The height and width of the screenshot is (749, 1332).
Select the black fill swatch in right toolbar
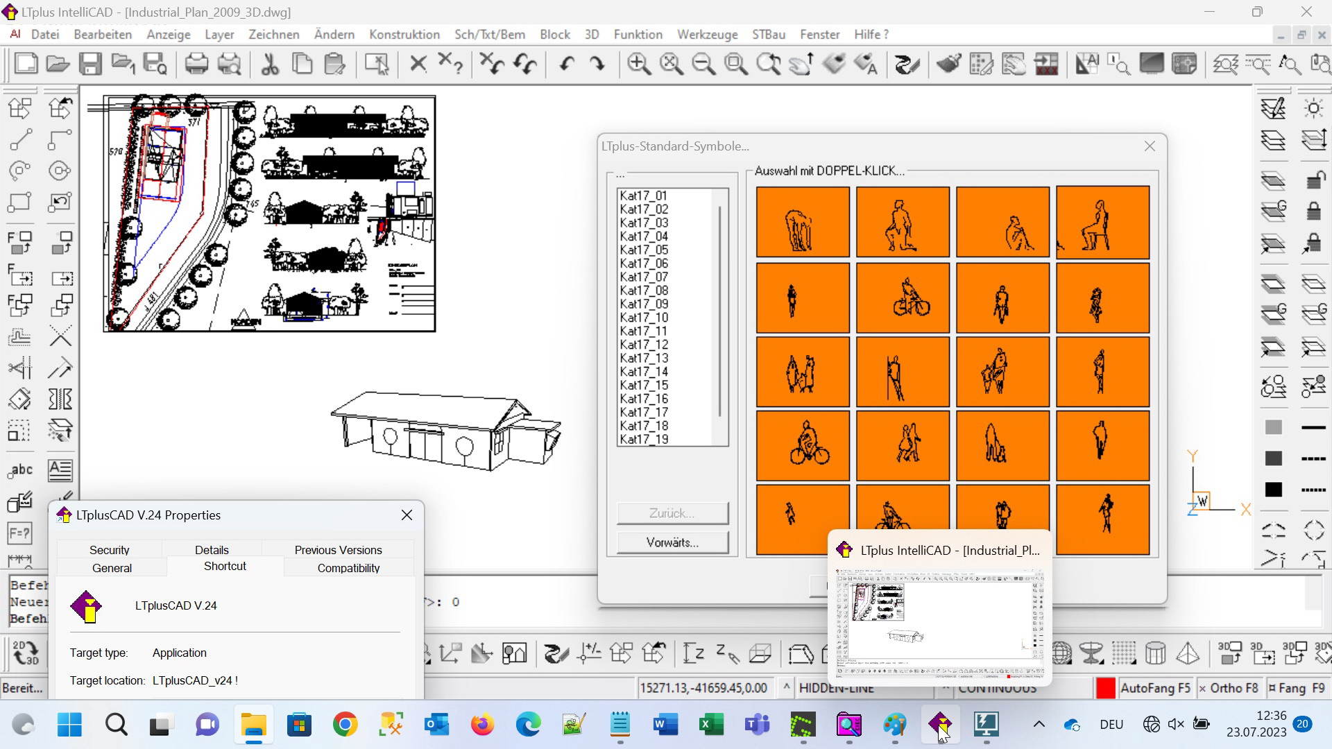click(x=1273, y=490)
